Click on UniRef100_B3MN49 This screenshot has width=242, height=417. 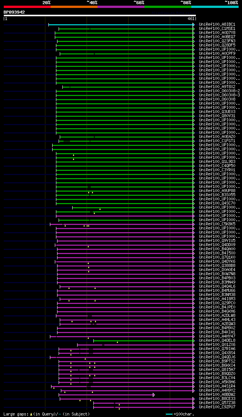pos(217,282)
